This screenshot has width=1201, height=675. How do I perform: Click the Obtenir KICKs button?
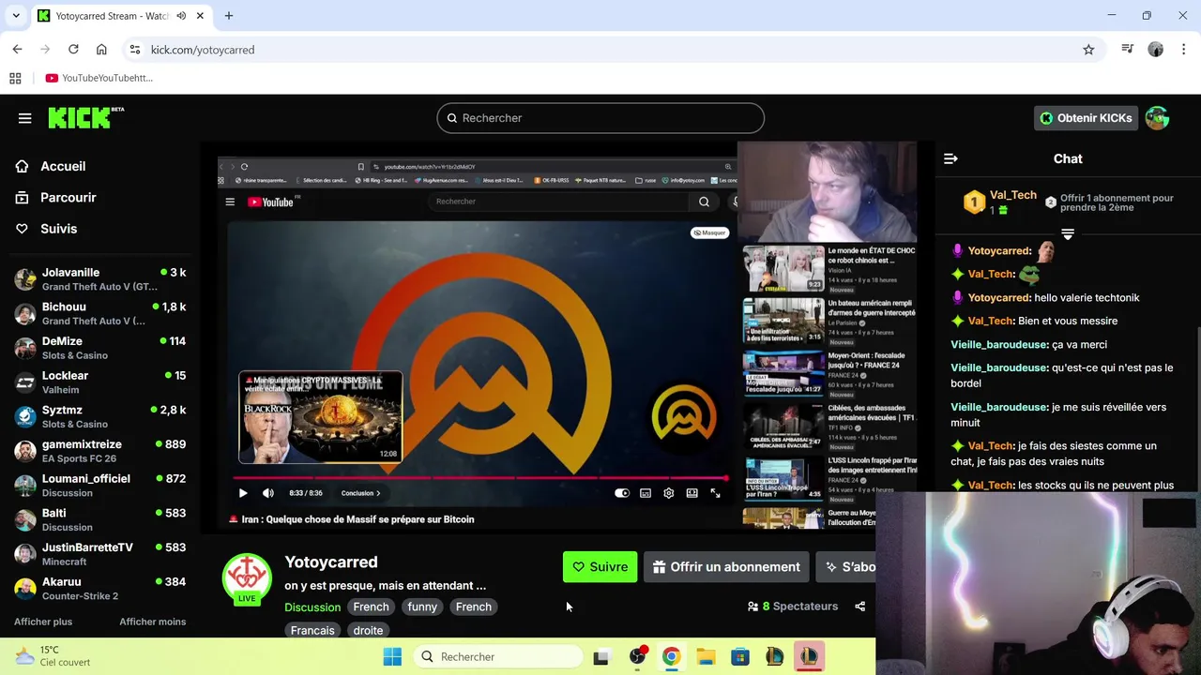pyautogui.click(x=1085, y=118)
